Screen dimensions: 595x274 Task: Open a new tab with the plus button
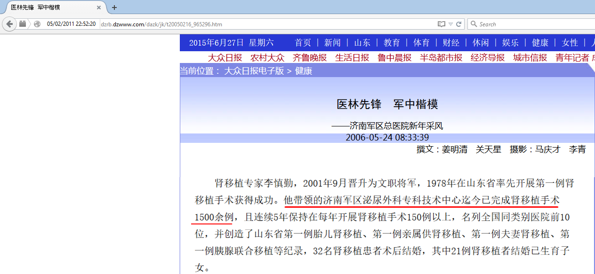click(114, 8)
